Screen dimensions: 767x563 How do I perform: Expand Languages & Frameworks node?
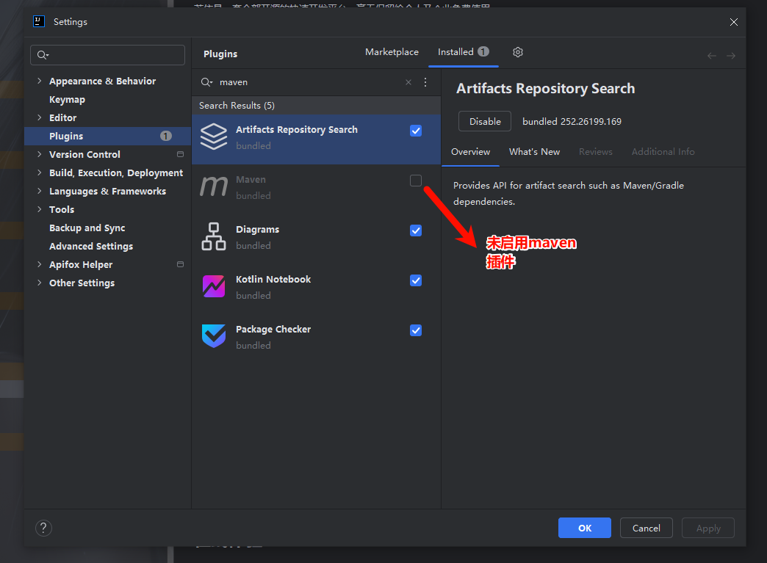pos(39,191)
